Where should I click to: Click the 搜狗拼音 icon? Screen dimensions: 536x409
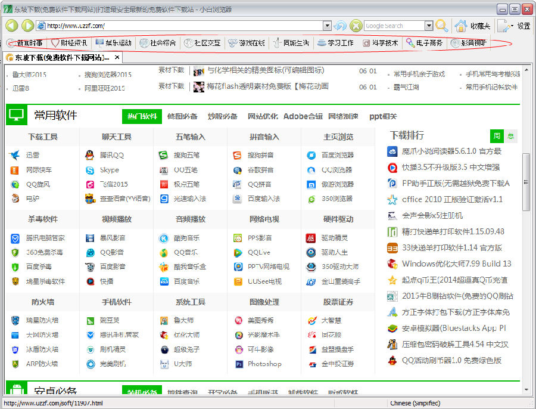[237, 155]
